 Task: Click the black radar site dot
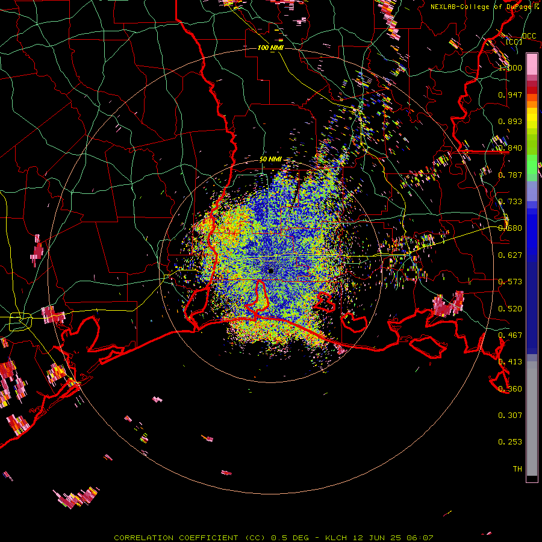click(270, 271)
